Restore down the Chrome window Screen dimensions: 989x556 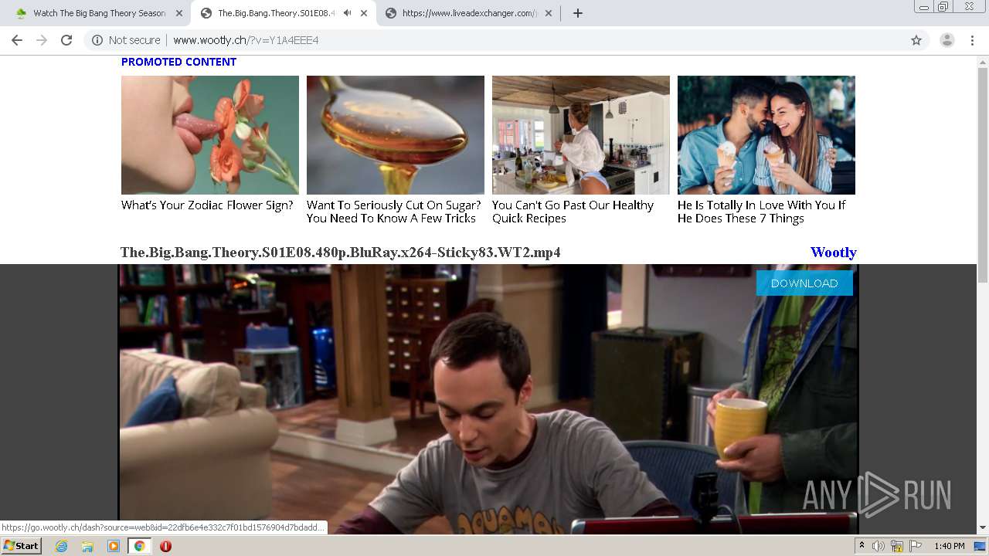tap(943, 7)
